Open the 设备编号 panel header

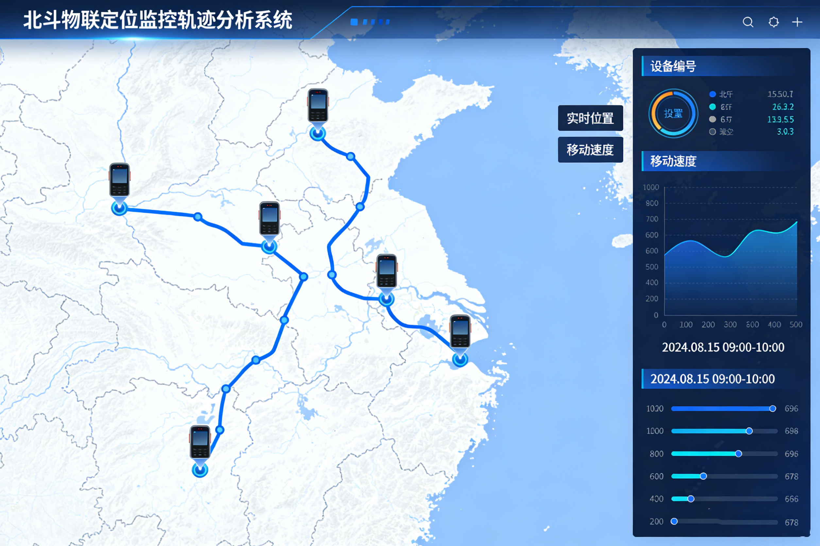coord(673,66)
